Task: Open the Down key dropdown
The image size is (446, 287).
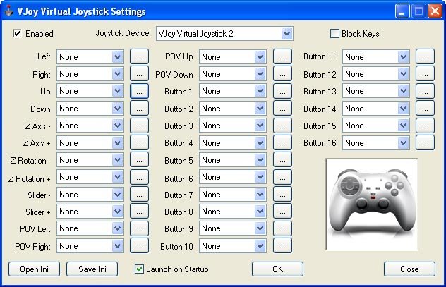Action: [x=90, y=109]
